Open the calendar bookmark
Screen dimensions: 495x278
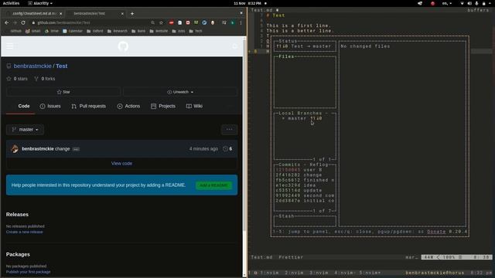tap(72, 31)
